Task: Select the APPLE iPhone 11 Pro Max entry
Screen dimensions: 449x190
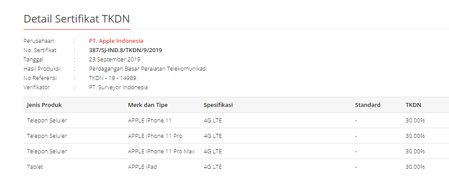Action: click(161, 151)
